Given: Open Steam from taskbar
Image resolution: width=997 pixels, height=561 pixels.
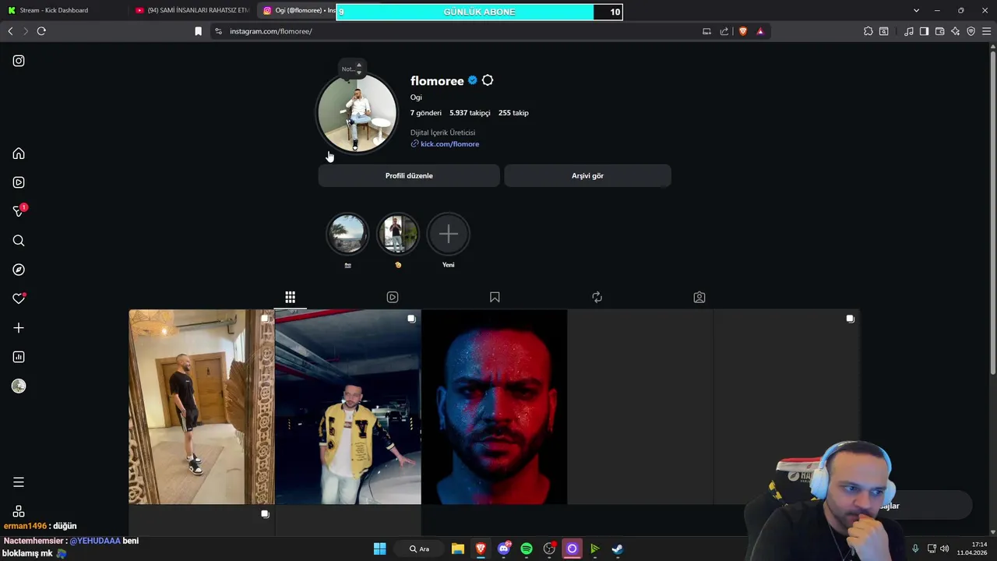Looking at the screenshot, I should (x=618, y=549).
